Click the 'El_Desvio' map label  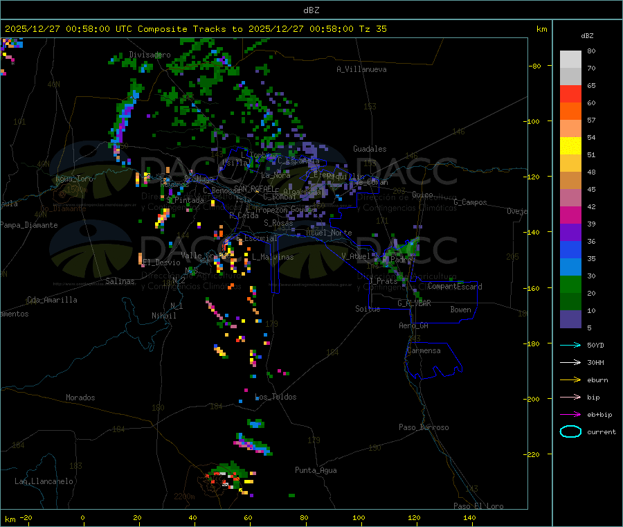pos(161,262)
